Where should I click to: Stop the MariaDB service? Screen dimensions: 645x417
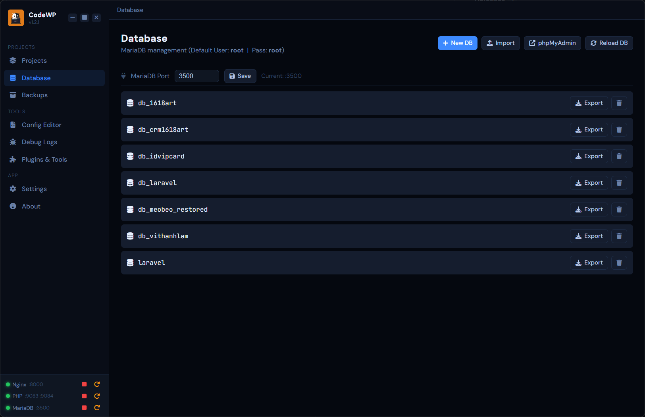[x=84, y=408]
